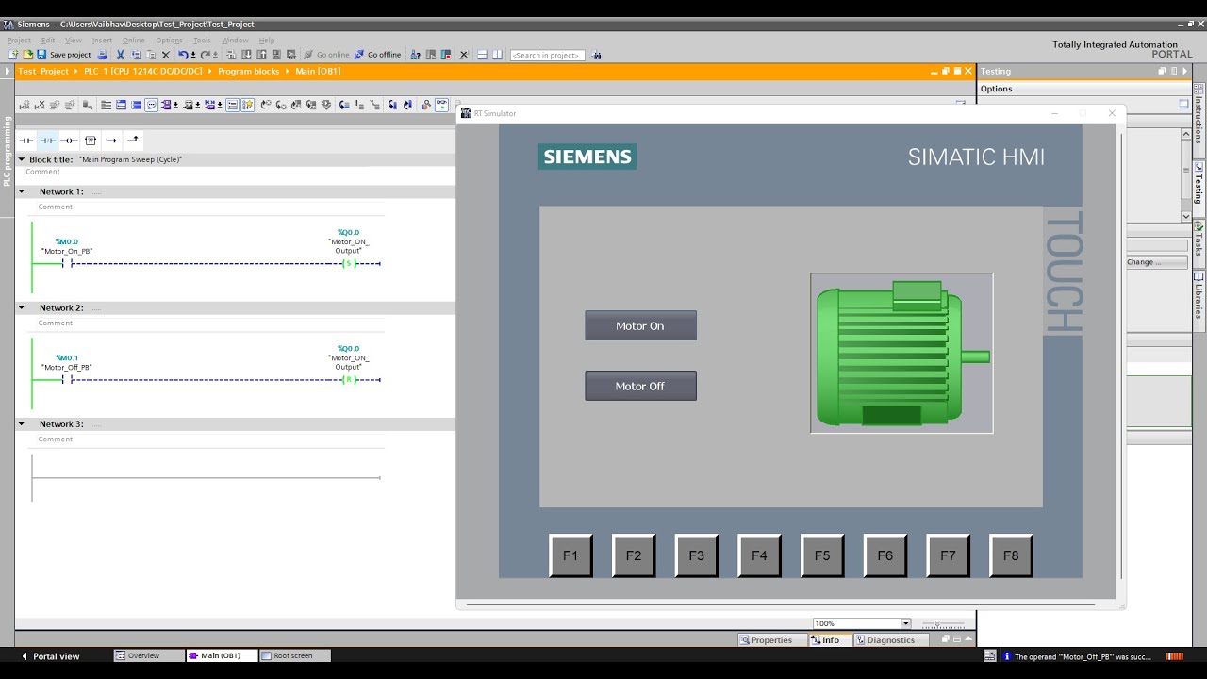This screenshot has height=679, width=1207.
Task: Click the Go offline button
Action: pos(377,55)
